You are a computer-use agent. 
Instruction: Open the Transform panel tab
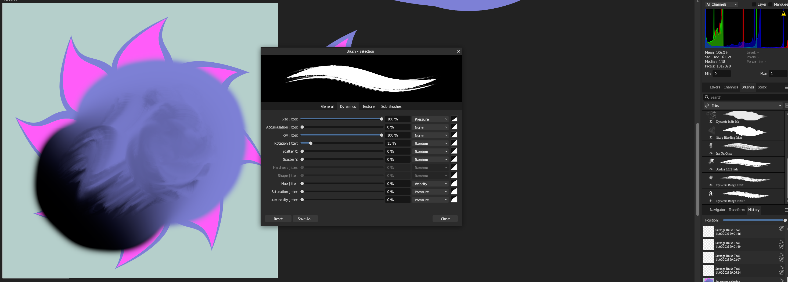(736, 210)
